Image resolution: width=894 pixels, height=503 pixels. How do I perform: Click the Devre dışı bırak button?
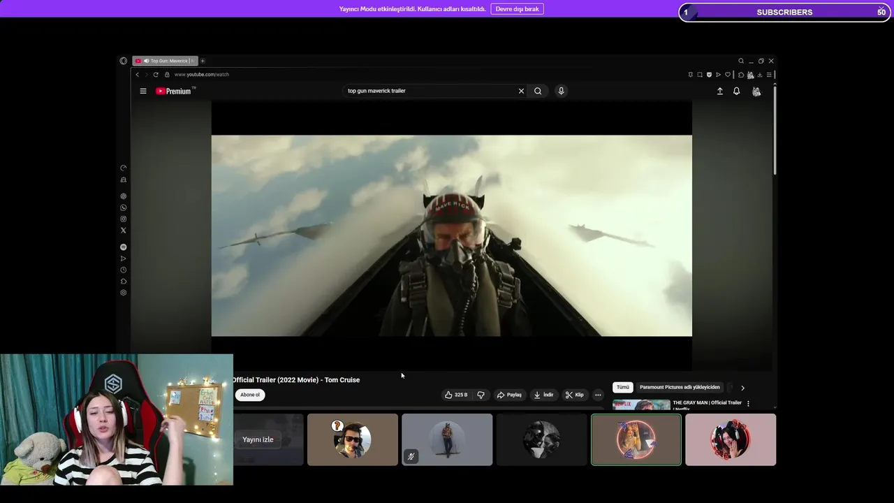518,9
